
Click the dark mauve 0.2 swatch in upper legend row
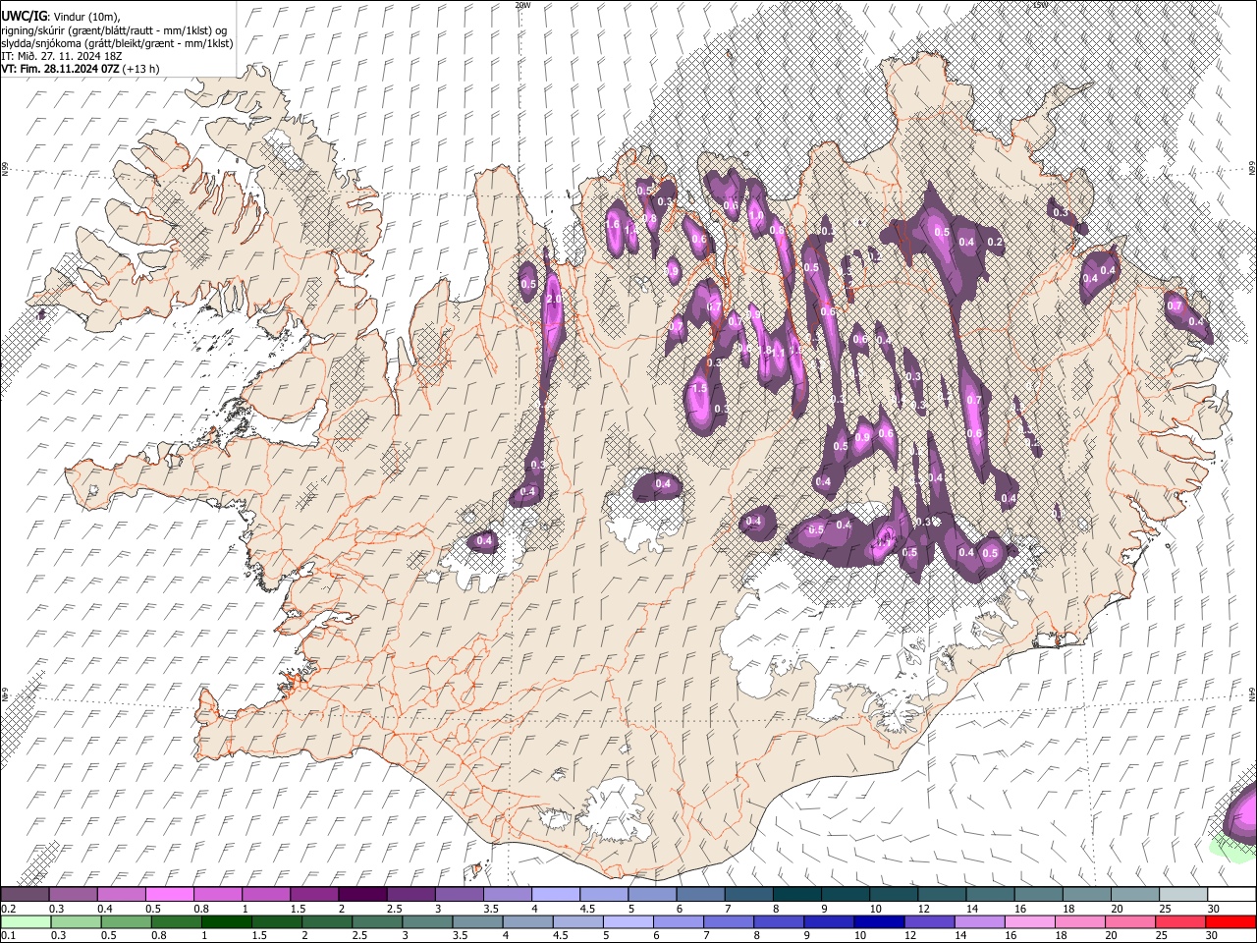tap(26, 895)
